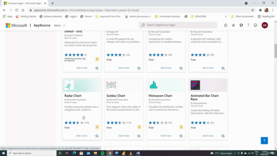Open saved favorites star in header
This screenshot has width=277, height=156.
[233, 25]
